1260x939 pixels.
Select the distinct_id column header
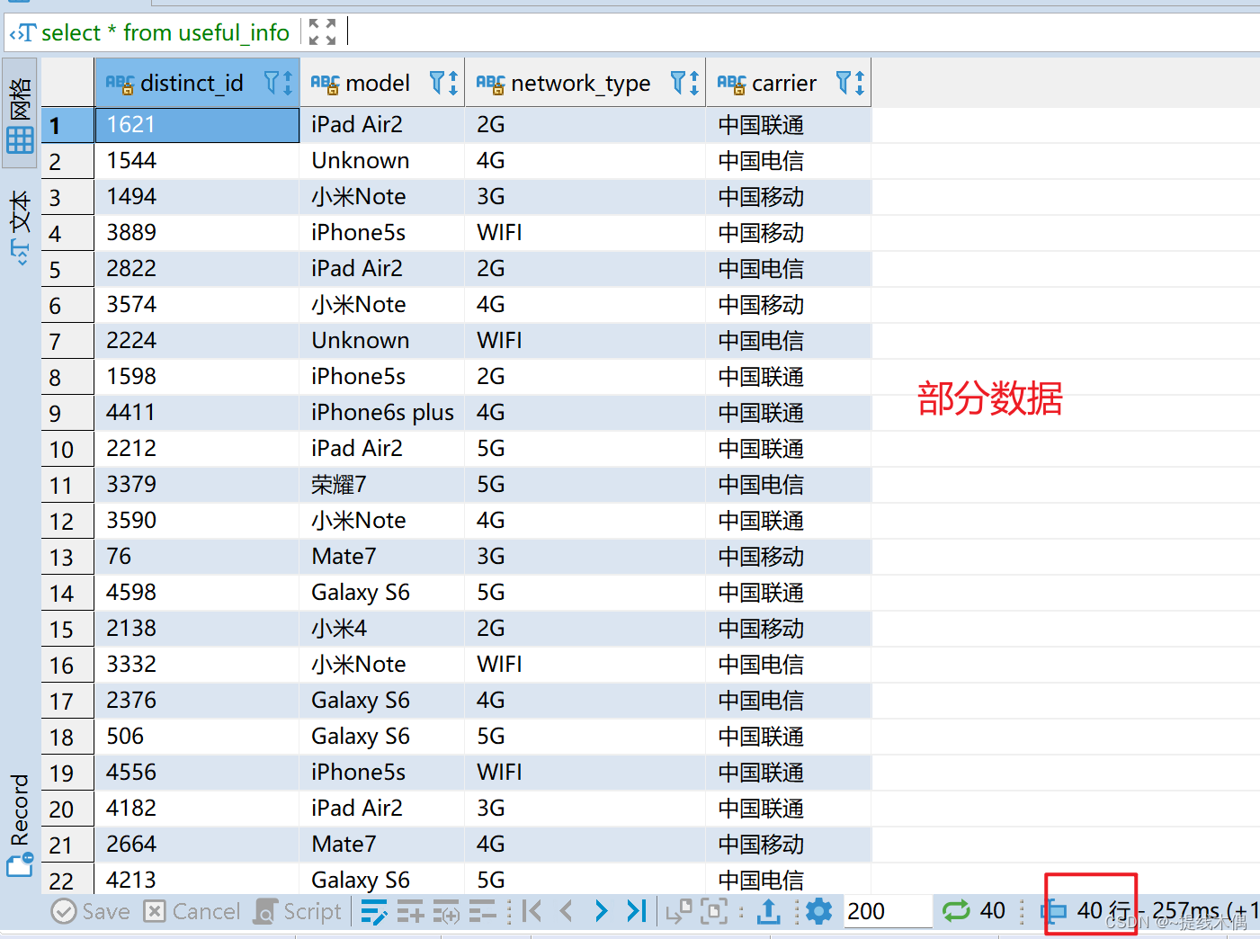(197, 83)
